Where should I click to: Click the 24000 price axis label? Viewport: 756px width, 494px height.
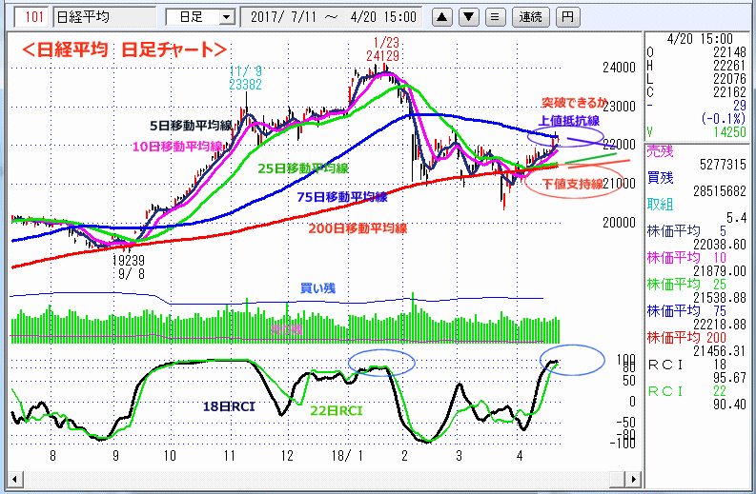coord(619,68)
